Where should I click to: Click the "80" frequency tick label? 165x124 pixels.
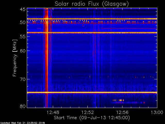tap(23, 106)
